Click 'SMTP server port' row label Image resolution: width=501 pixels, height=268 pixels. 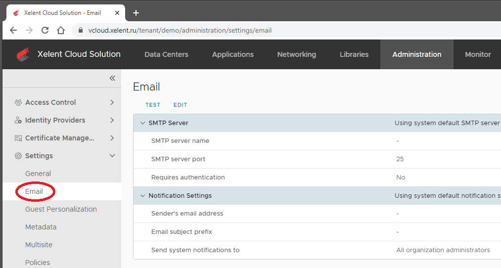178,159
